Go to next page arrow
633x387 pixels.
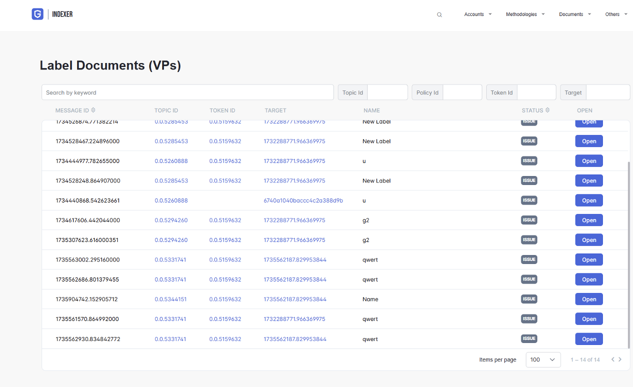(620, 359)
